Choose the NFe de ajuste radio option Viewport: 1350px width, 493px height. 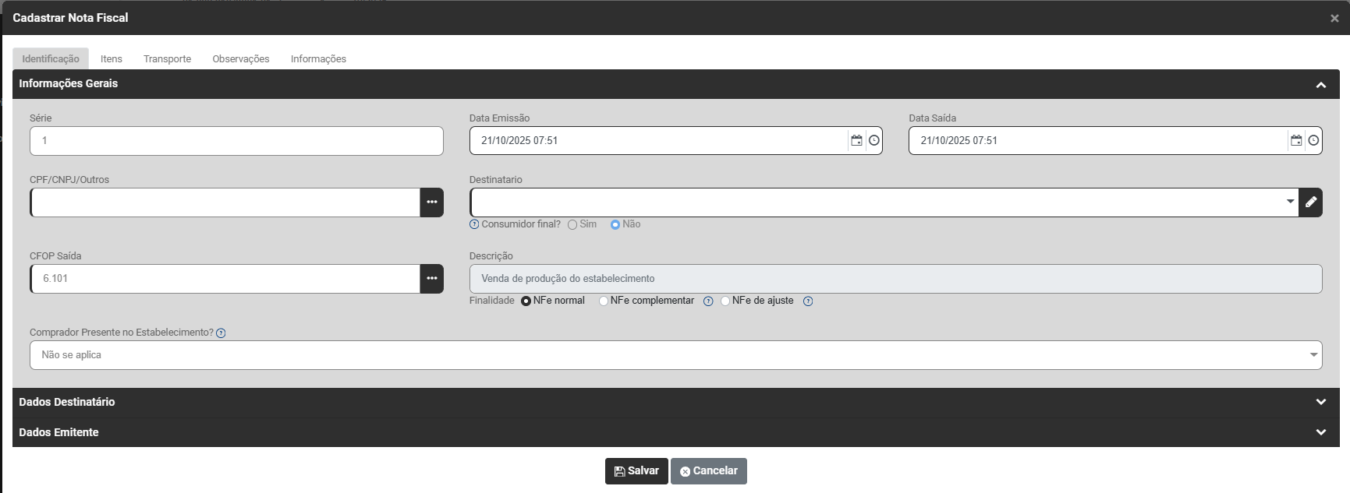[x=725, y=301]
